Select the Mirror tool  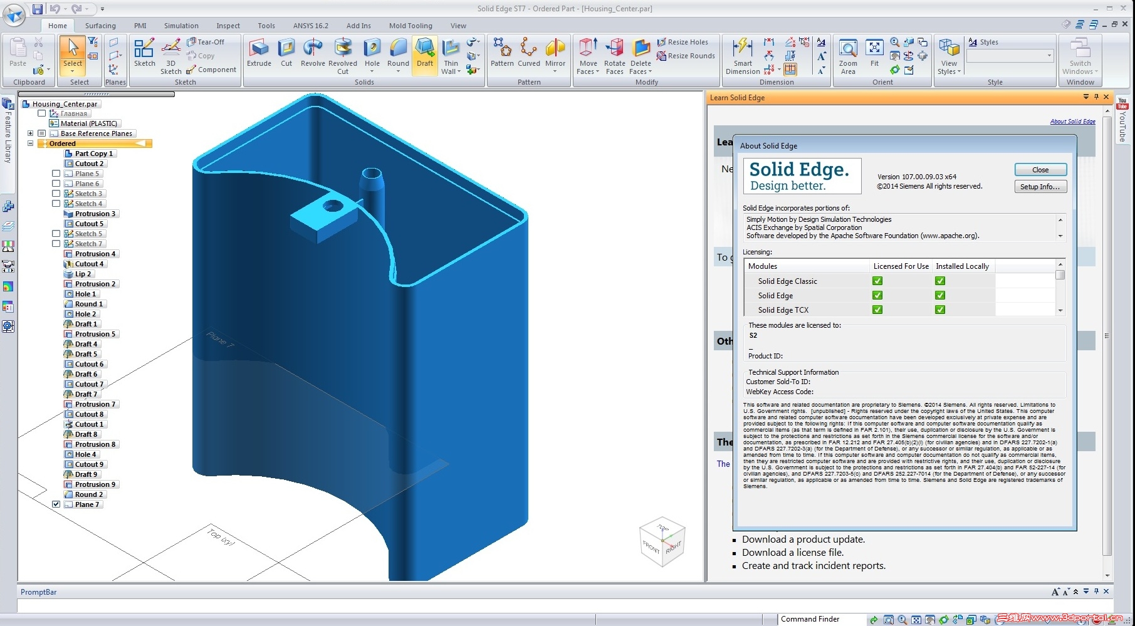point(555,53)
